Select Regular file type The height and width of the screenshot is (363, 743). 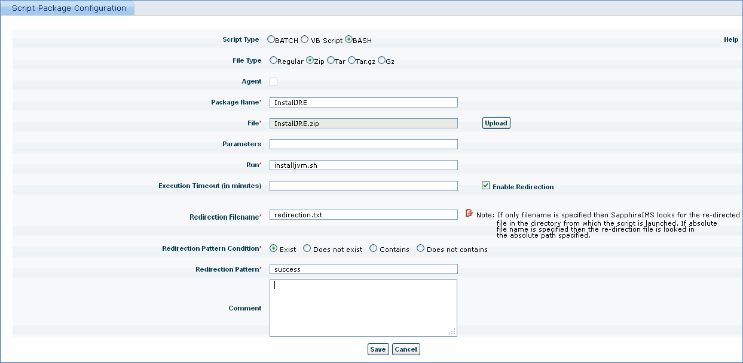[273, 60]
